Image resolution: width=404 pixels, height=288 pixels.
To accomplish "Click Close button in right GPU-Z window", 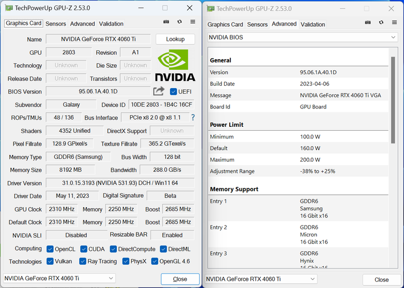I will pyautogui.click(x=381, y=280).
